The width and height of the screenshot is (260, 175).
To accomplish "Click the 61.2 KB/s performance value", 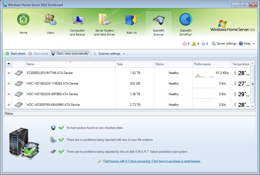I will point(222,73).
